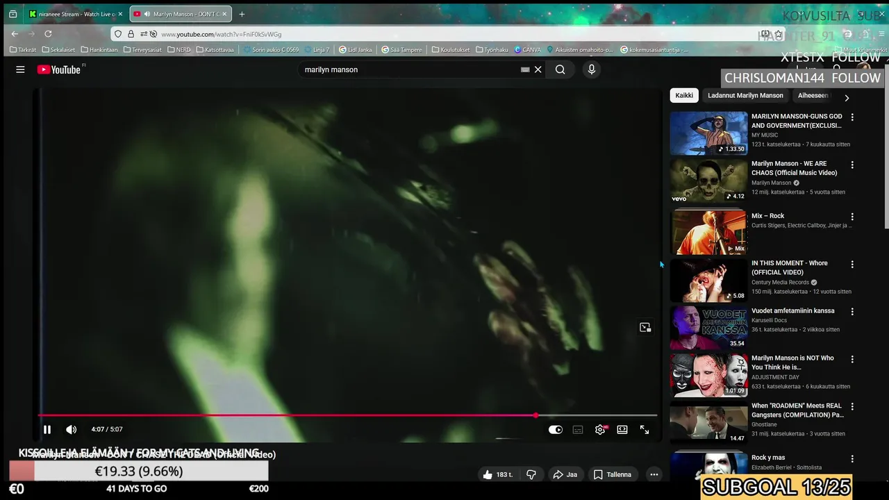Open options for ROADMEN Meets REAL Gangsters
The height and width of the screenshot is (500, 889).
click(x=852, y=406)
